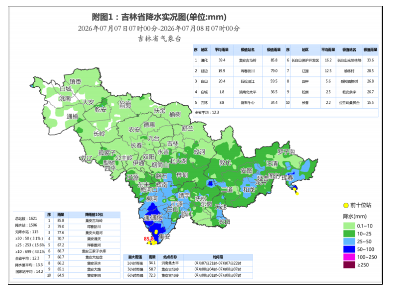Viewport: 393px width, 290px height.
Task: Click the 大安 label on the map
Action: point(88,102)
